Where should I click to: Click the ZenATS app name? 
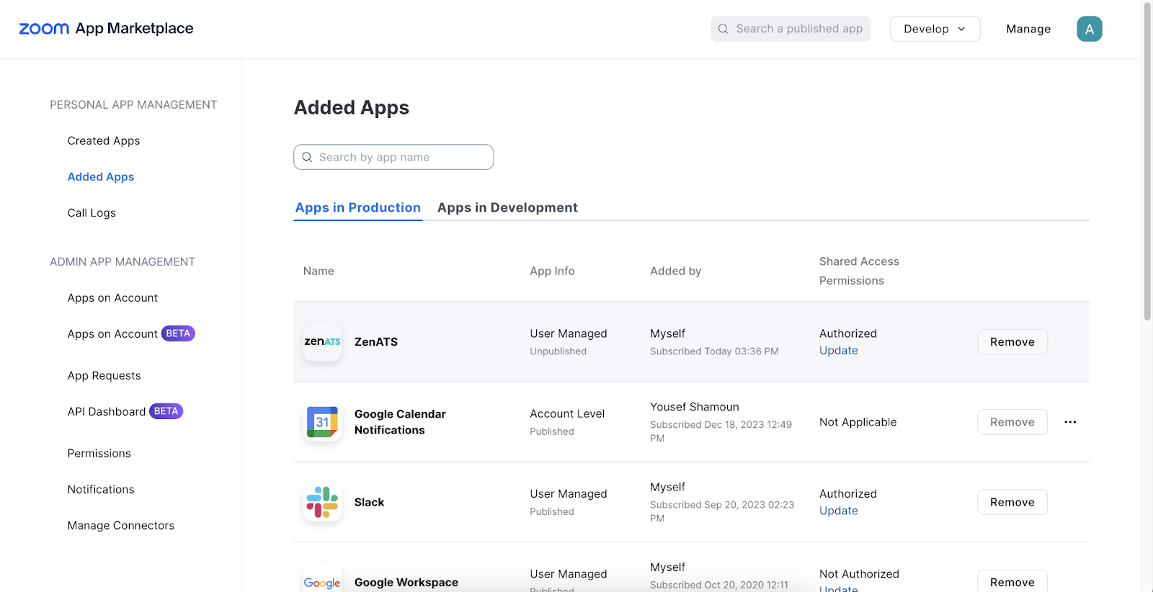pyautogui.click(x=375, y=342)
